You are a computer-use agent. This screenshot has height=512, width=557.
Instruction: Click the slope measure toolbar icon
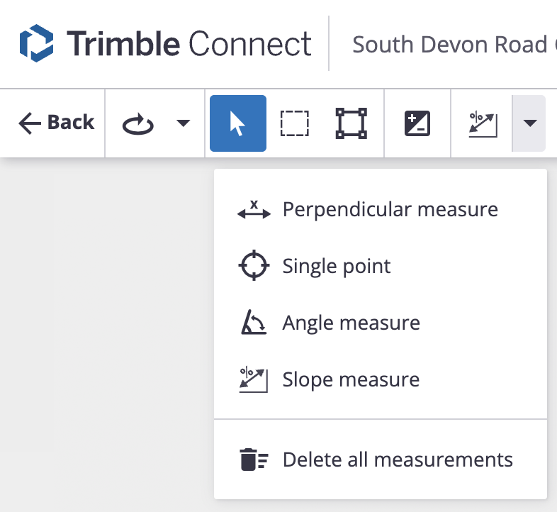483,124
